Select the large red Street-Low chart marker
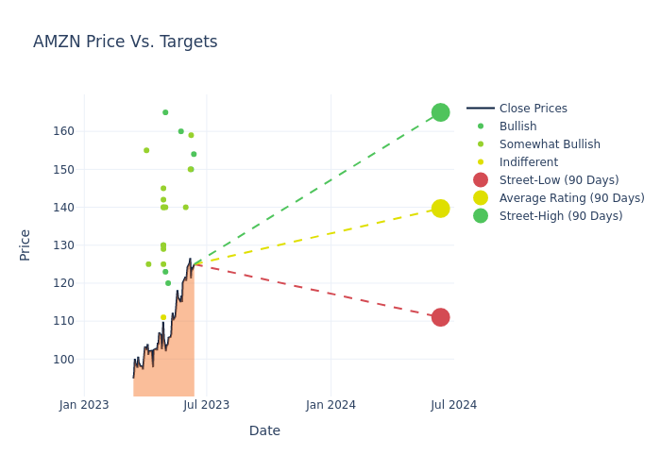Viewport: 661px width, 472px height. [x=440, y=317]
